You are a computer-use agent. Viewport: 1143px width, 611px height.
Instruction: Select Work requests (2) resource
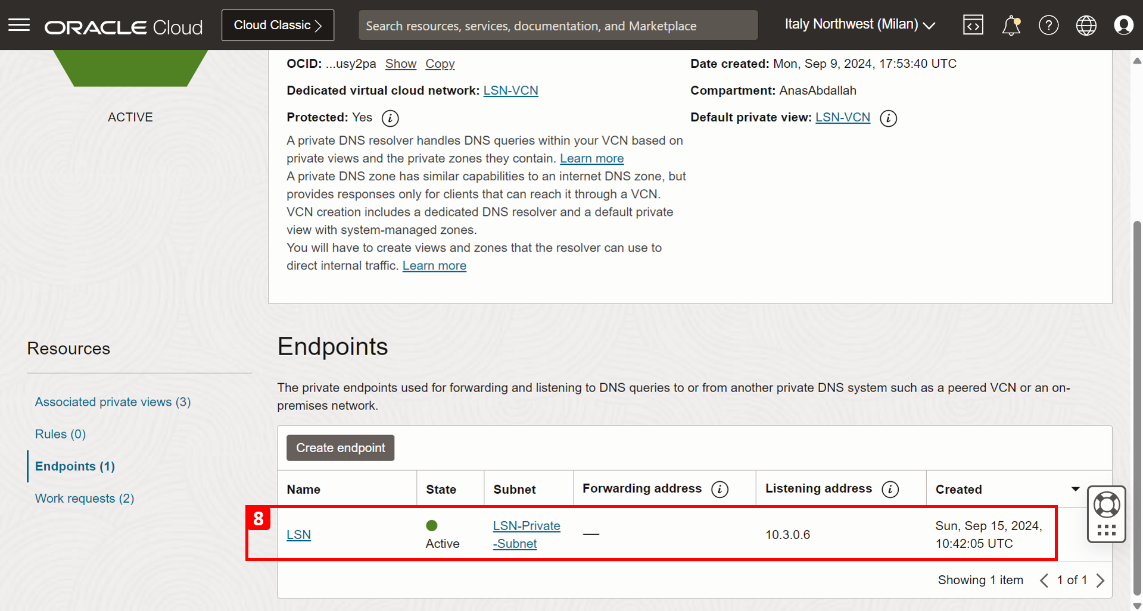85,498
